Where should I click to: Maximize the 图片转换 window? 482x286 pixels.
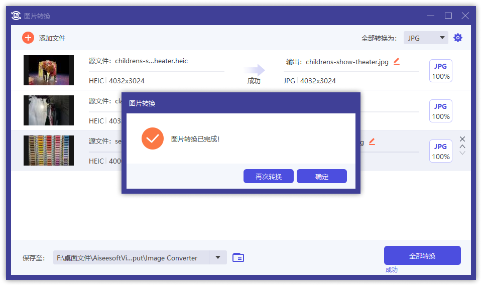[x=448, y=16]
